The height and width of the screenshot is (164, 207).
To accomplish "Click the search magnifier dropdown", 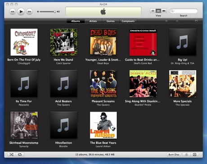I will (x=172, y=11).
